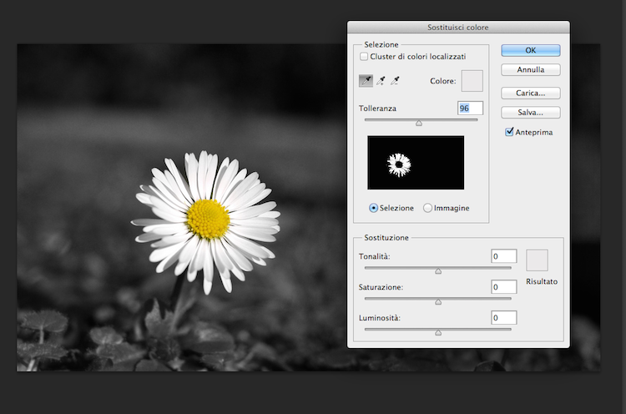Toggle the Anteprima checkbox
This screenshot has width=626, height=414.
tap(509, 132)
